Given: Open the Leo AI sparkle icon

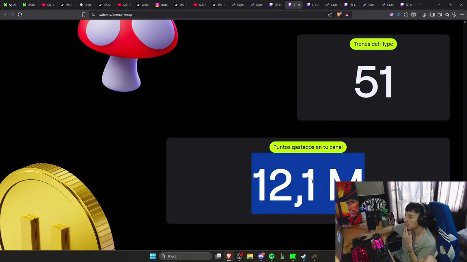Looking at the screenshot, I should (x=447, y=15).
